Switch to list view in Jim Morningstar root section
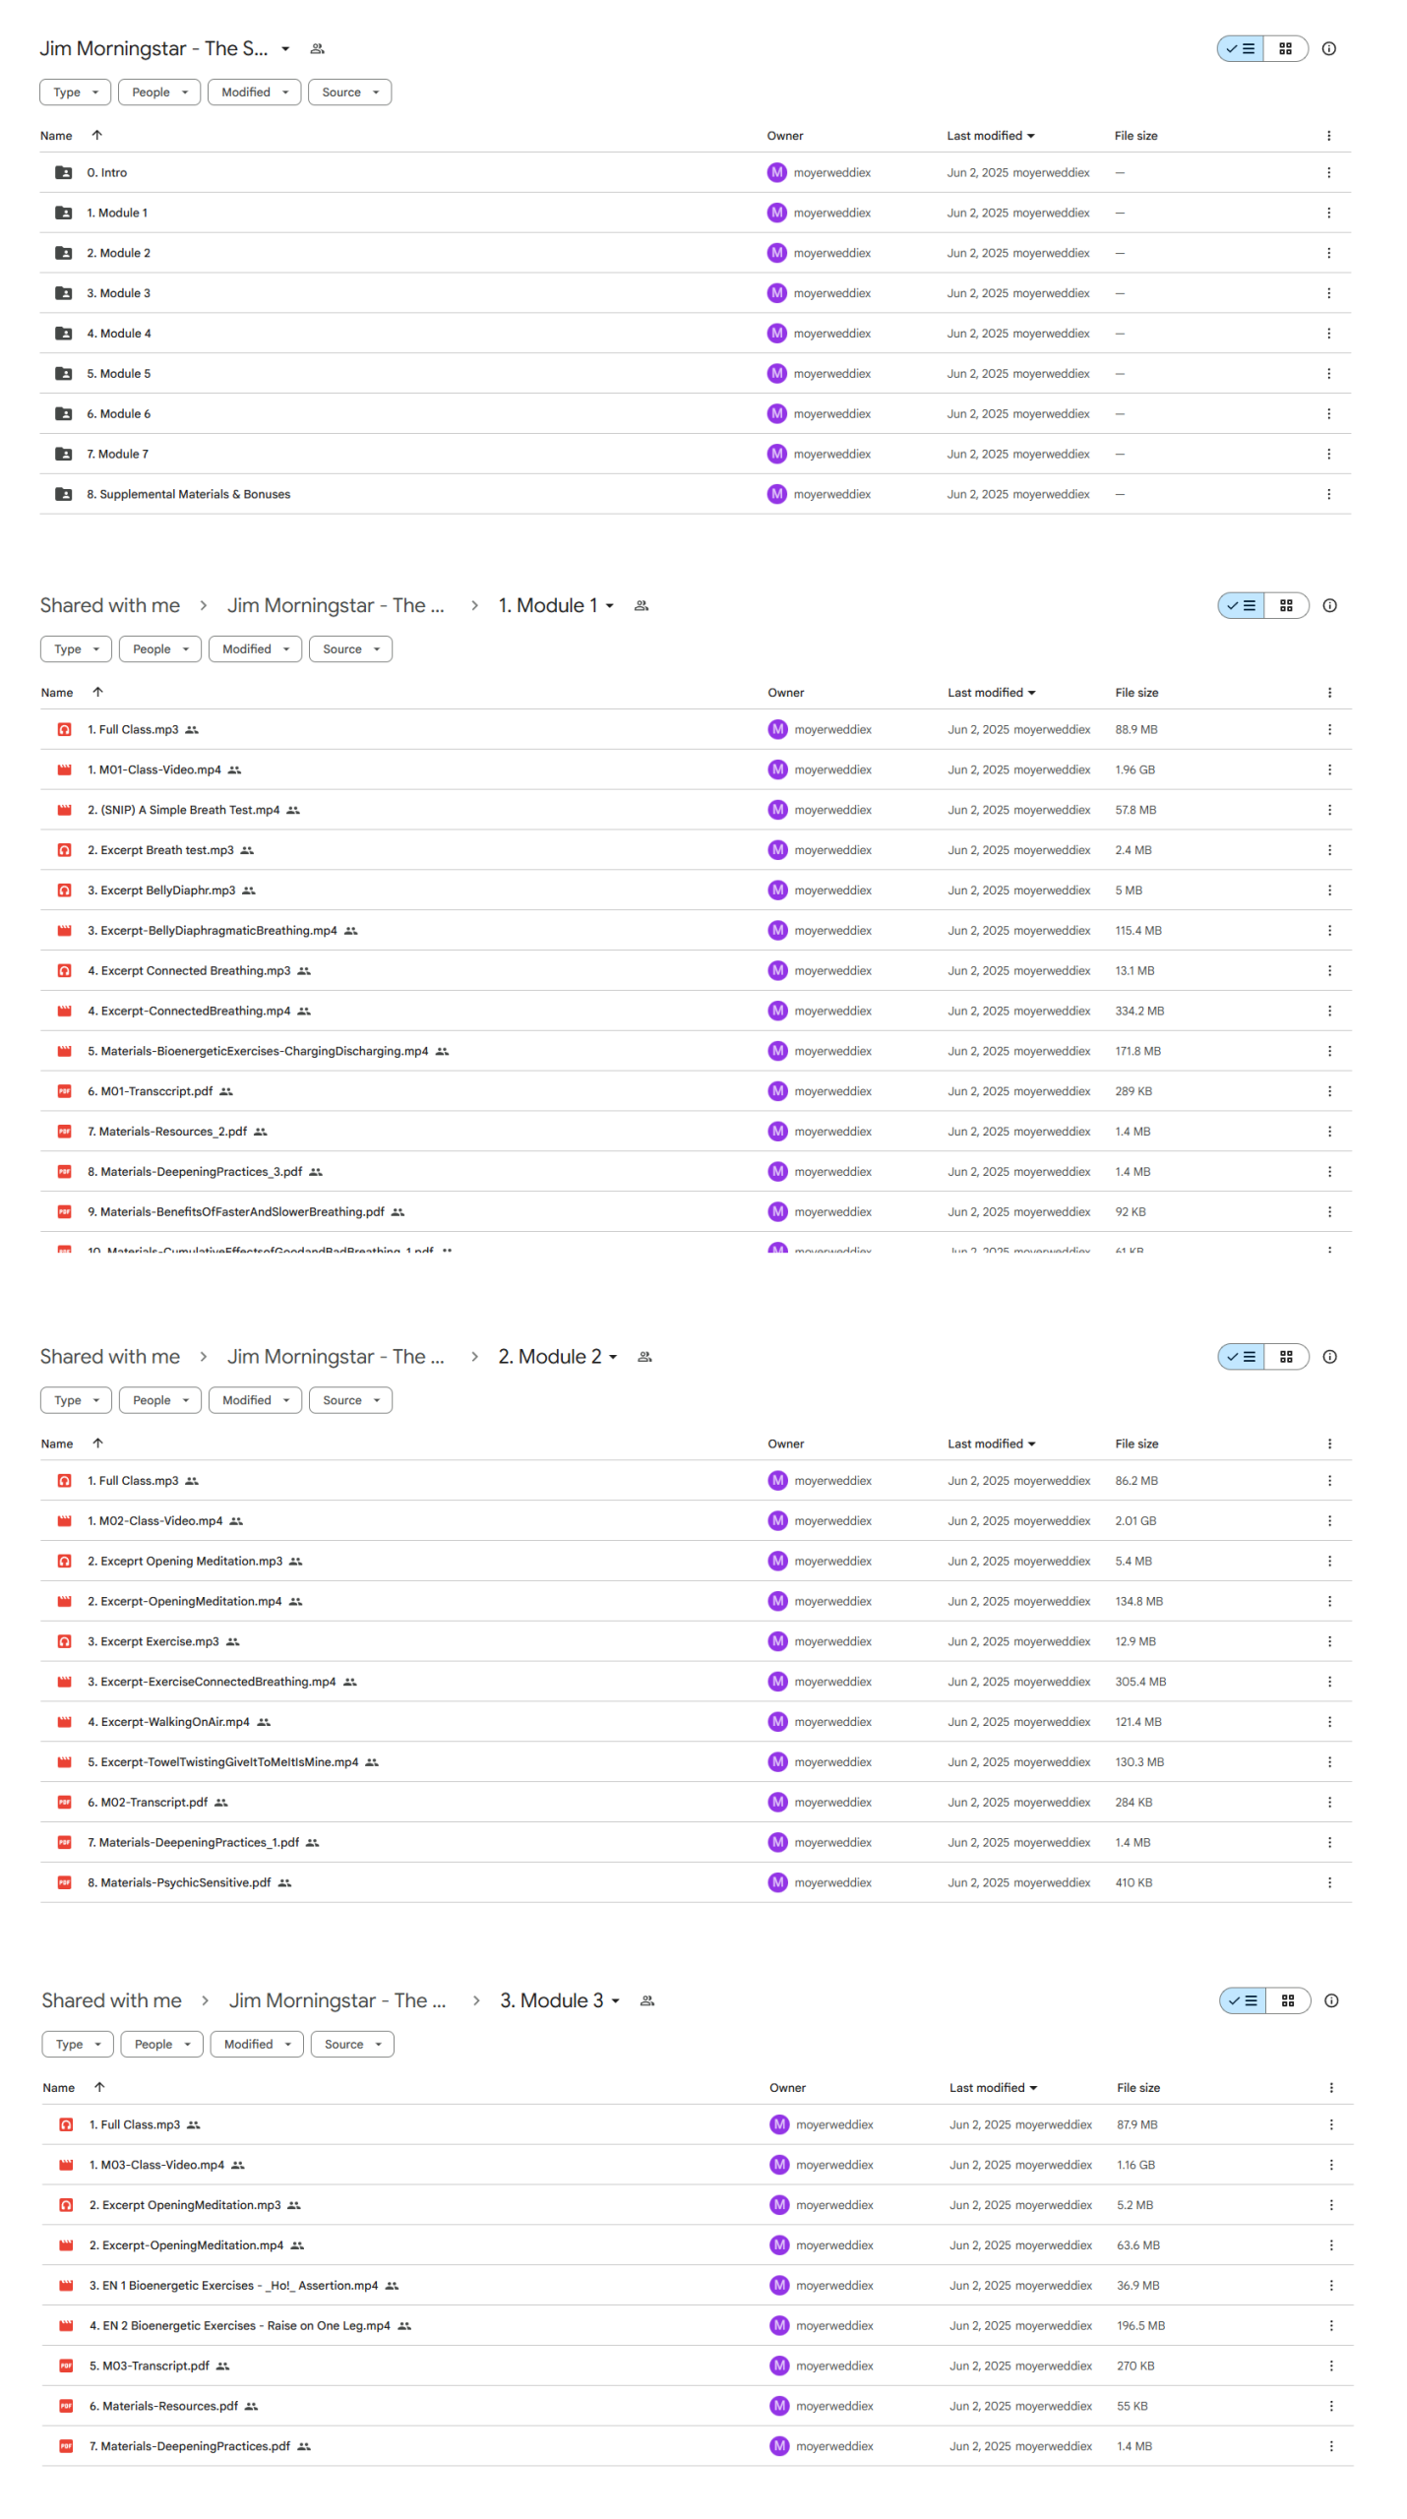Image resolution: width=1407 pixels, height=2519 pixels. click(x=1240, y=48)
